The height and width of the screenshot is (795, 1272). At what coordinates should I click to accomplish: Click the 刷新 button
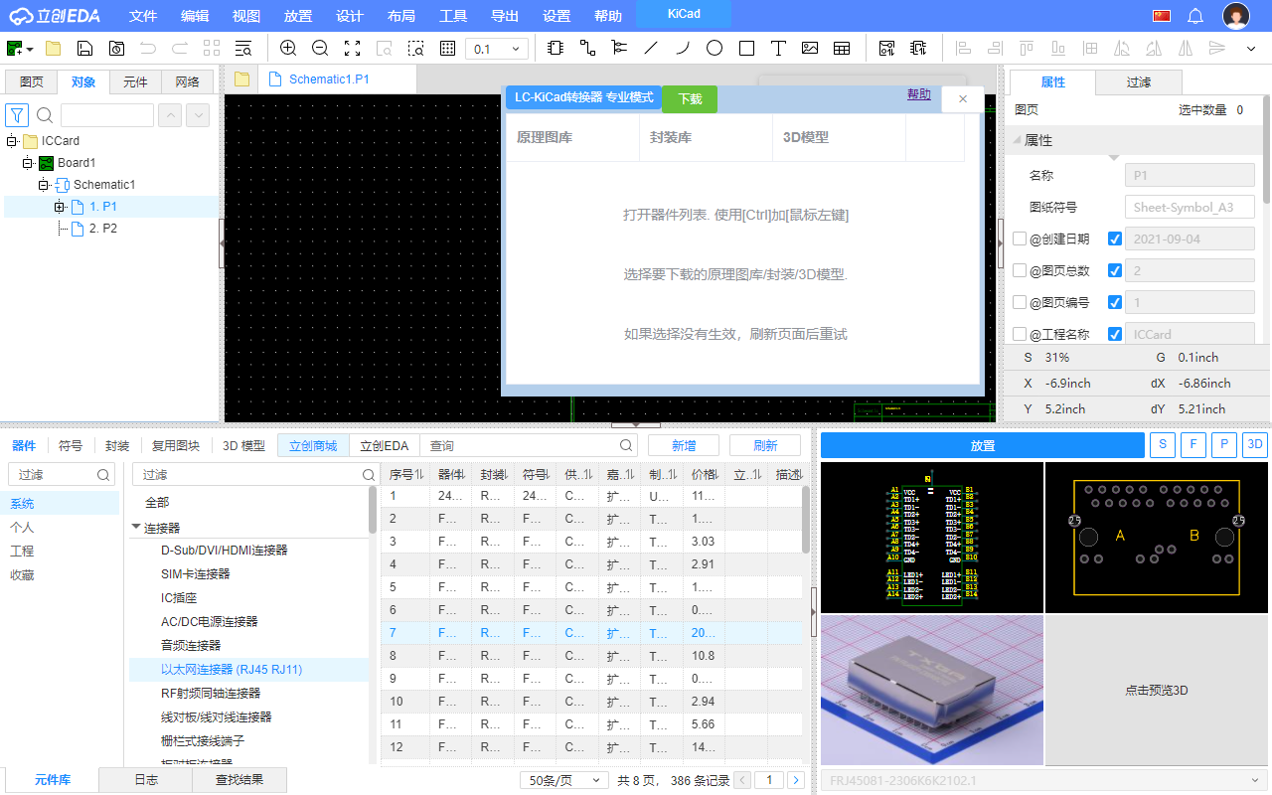[765, 446]
